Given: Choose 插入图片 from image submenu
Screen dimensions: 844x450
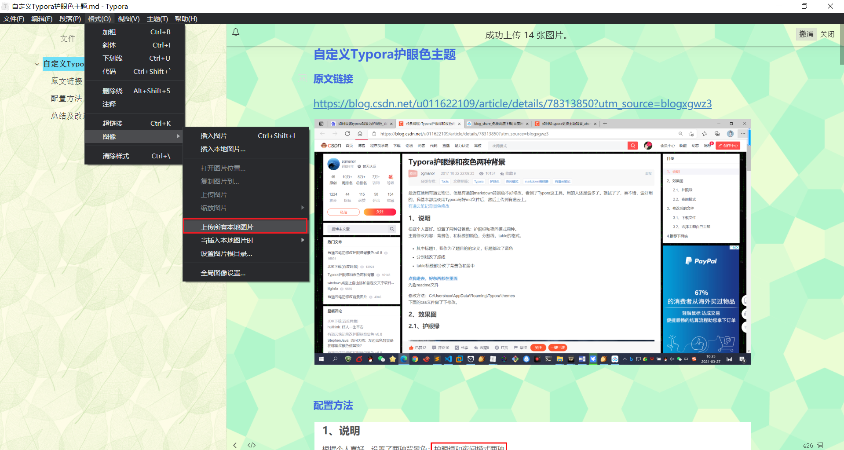Looking at the screenshot, I should coord(246,136).
